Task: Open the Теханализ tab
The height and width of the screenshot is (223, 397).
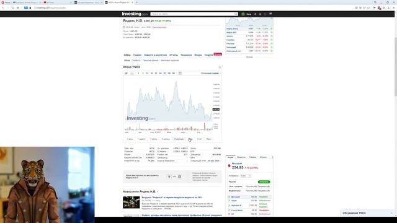Action: pos(186,55)
